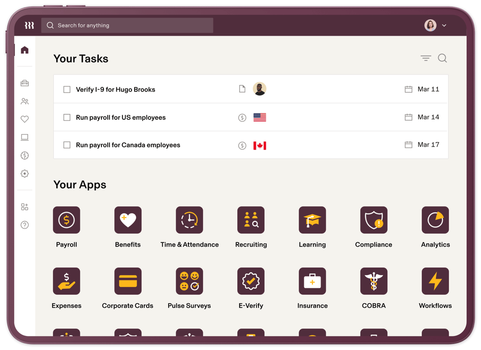This screenshot has height=350, width=481.
Task: Launch the Compliance app
Action: (373, 220)
